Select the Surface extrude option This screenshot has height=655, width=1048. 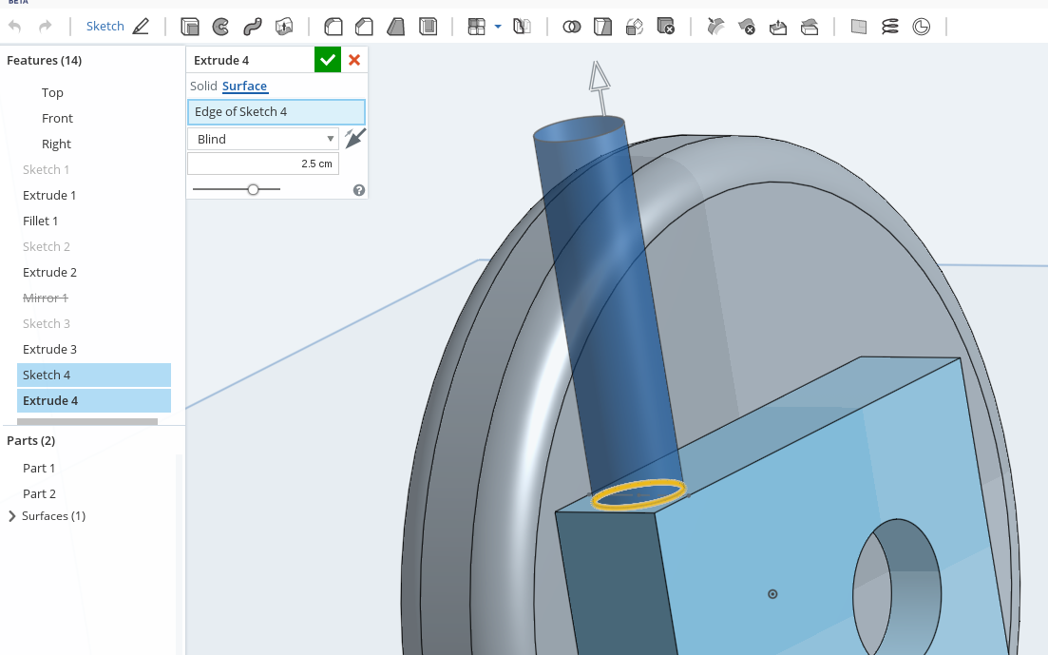[244, 87]
